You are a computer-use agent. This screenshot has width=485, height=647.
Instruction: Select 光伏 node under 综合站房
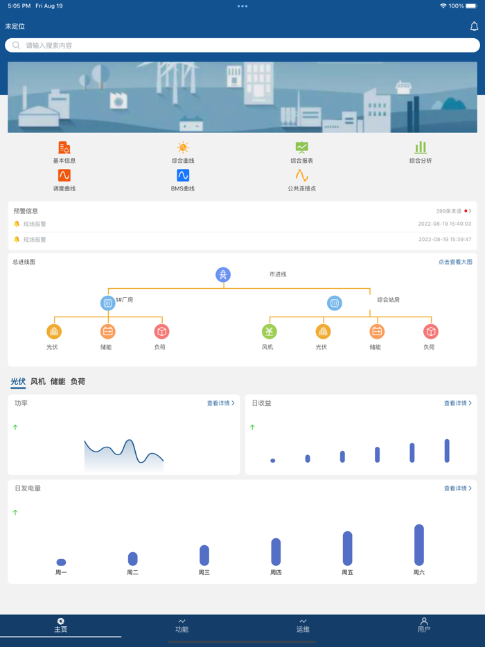point(323,331)
